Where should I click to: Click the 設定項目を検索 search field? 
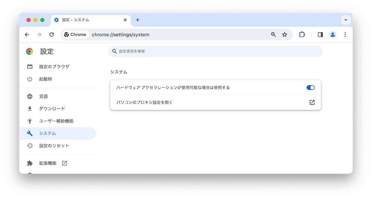tap(215, 52)
